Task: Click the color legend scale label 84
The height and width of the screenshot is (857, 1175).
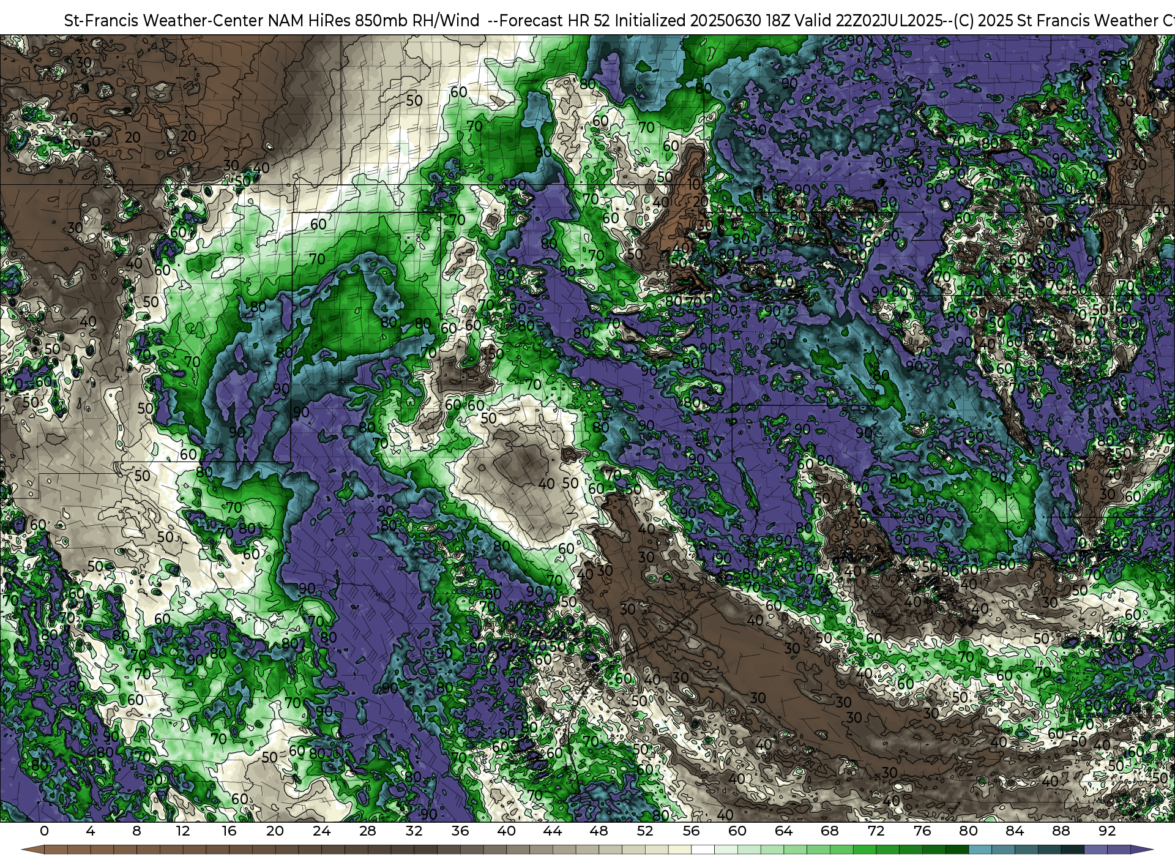Action: 1015,831
